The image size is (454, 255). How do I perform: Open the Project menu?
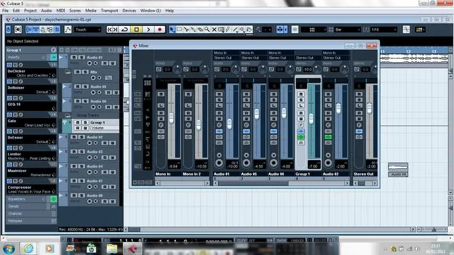point(30,10)
